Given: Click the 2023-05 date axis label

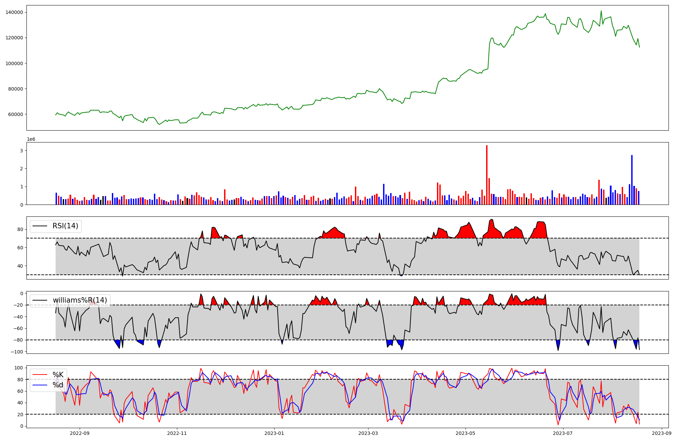Looking at the screenshot, I should point(465,433).
